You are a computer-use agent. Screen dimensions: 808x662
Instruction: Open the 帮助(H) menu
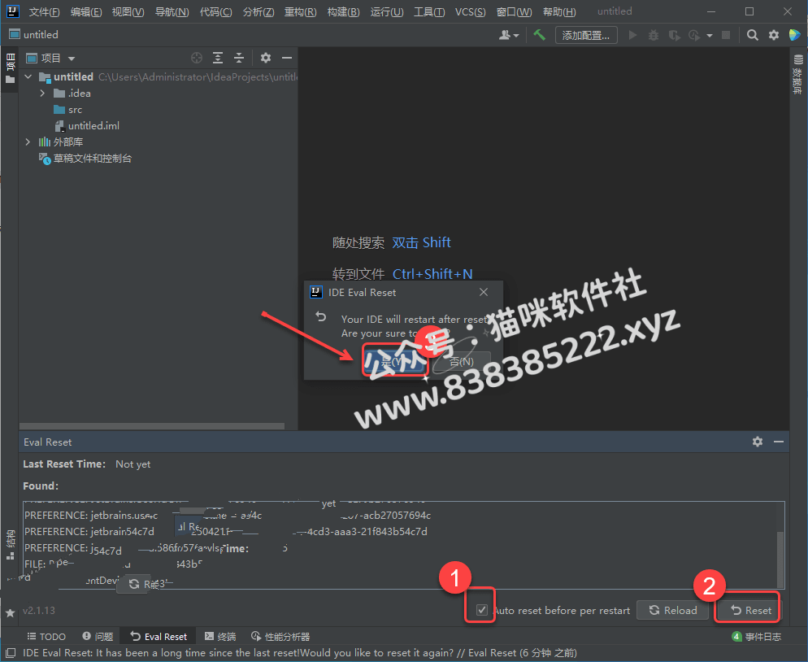click(x=559, y=11)
